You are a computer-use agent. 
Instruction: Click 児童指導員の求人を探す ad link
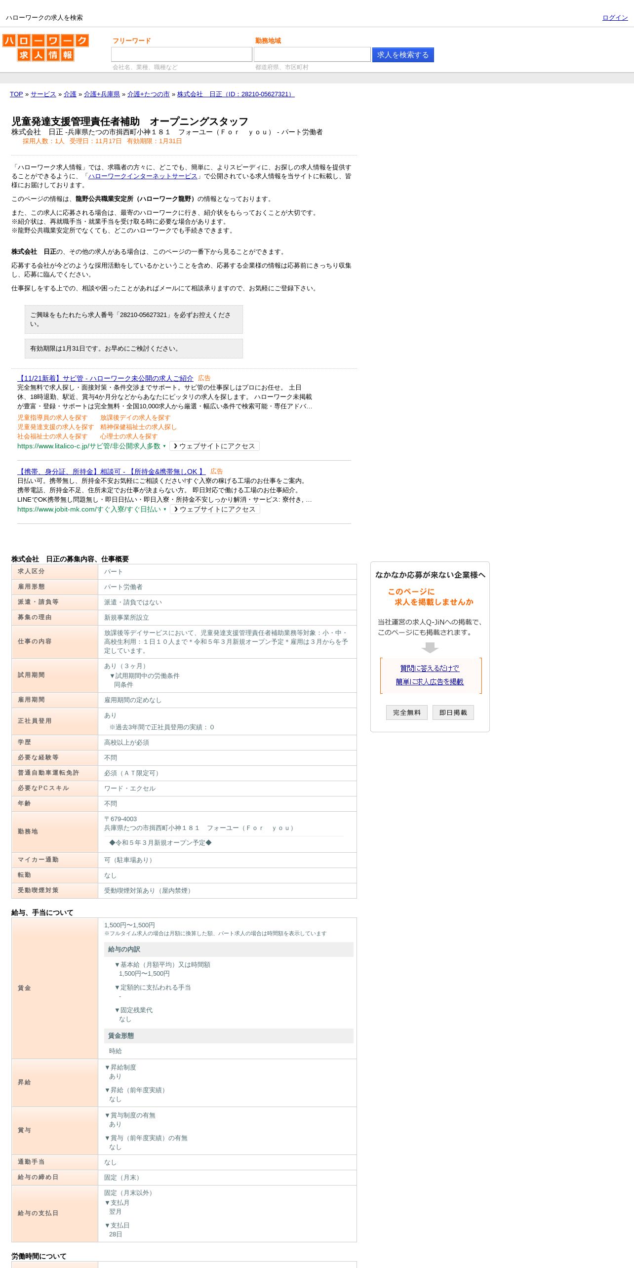pyautogui.click(x=52, y=418)
